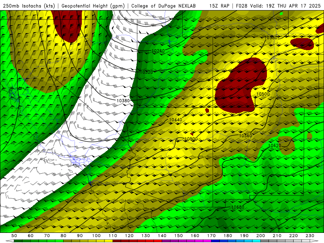Screen dimensions: 324x243
Task: Select the 10380 contour label on yellow shading
Action: (271, 37)
